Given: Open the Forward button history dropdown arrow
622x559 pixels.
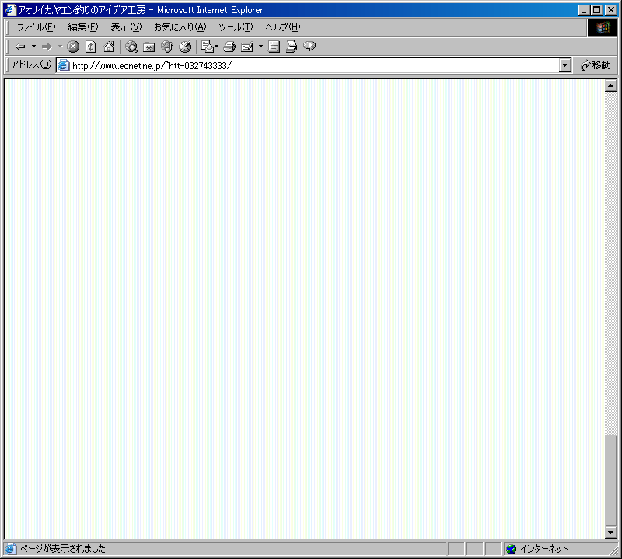Looking at the screenshot, I should click(61, 47).
